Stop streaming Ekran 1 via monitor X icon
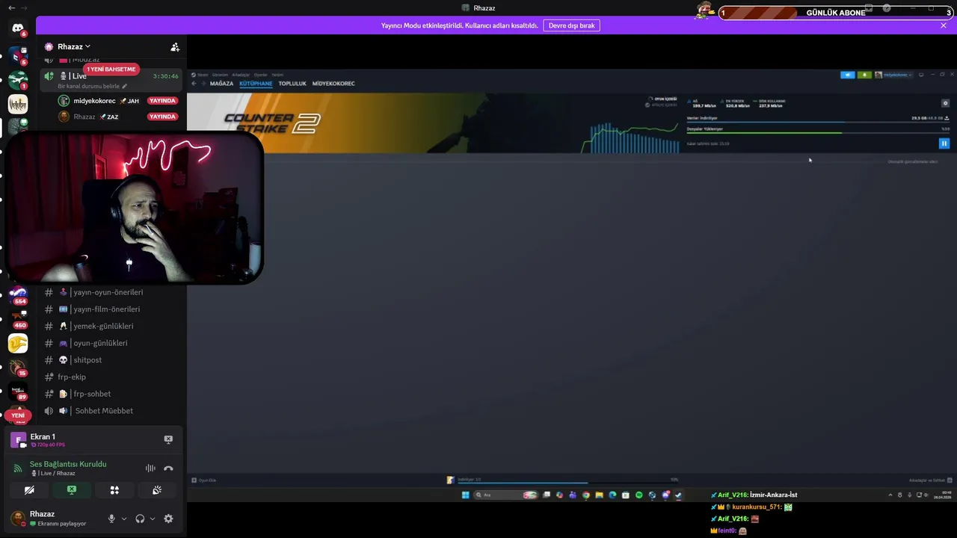 [168, 439]
